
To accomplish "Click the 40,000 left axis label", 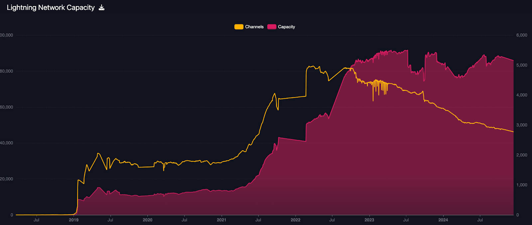I will (x=6, y=143).
